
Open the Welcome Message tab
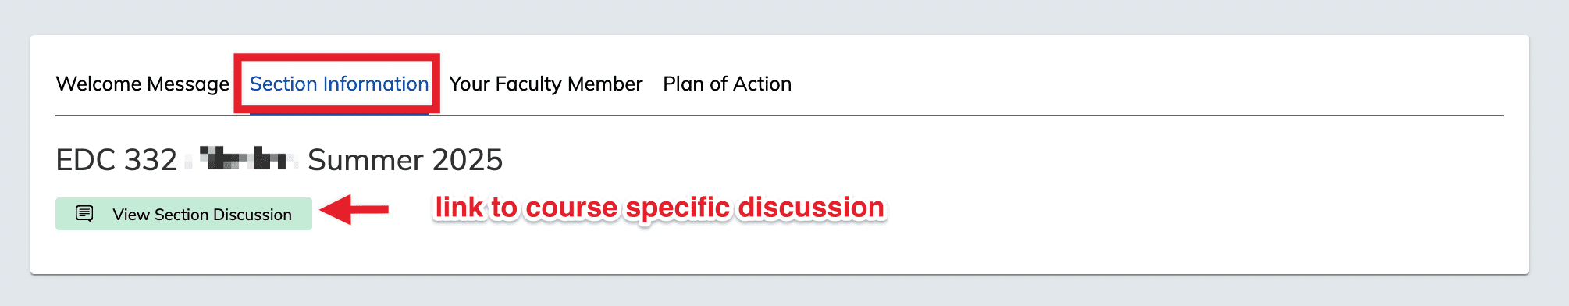[143, 84]
